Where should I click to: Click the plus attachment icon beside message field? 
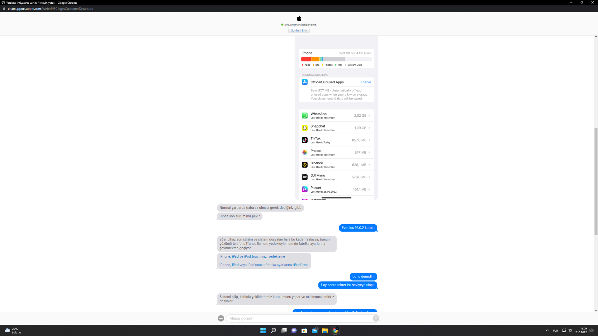pyautogui.click(x=221, y=318)
